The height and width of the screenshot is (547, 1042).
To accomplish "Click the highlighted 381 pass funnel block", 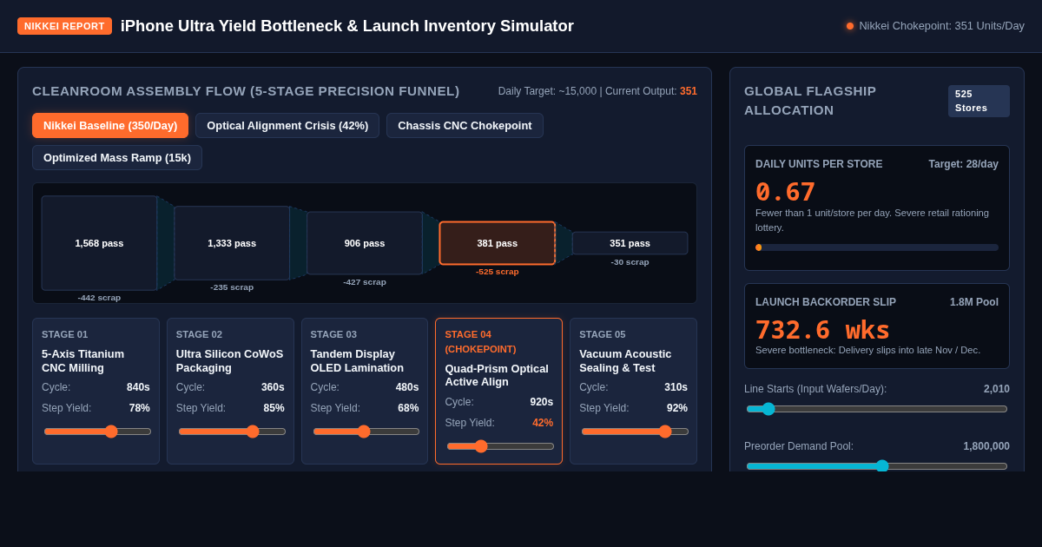I will (x=498, y=243).
